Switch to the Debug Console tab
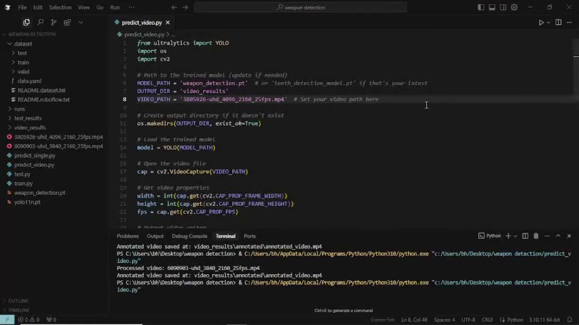The image size is (579, 325). pyautogui.click(x=189, y=236)
